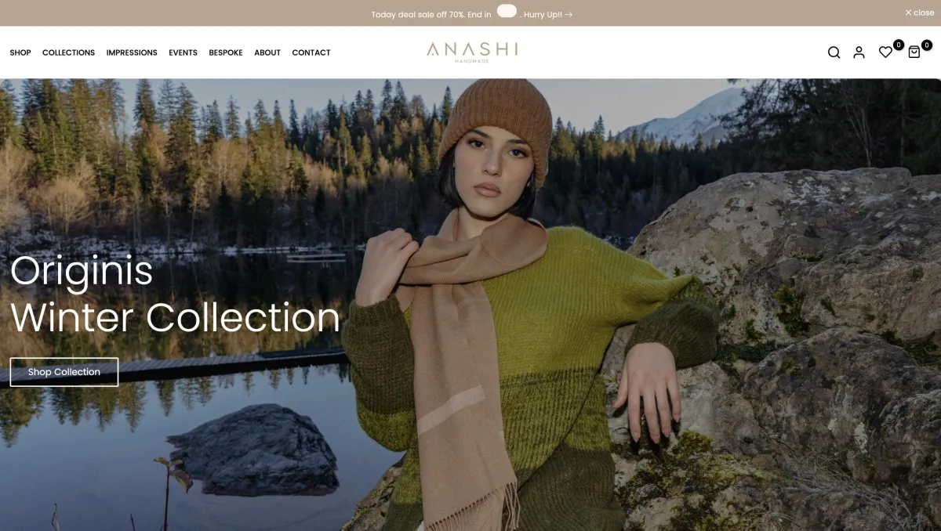Open the shopping bag cart icon

[914, 52]
